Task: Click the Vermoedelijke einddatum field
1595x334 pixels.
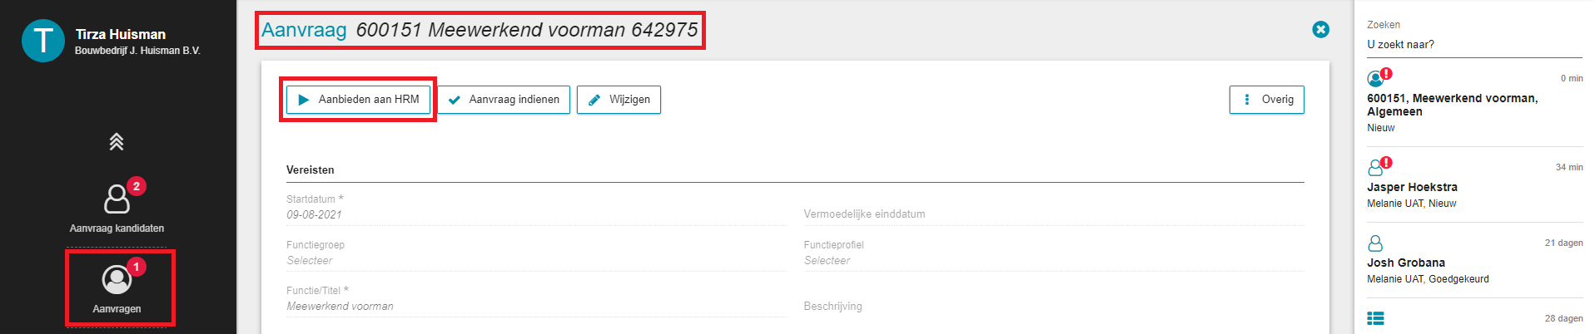Action: (1054, 214)
